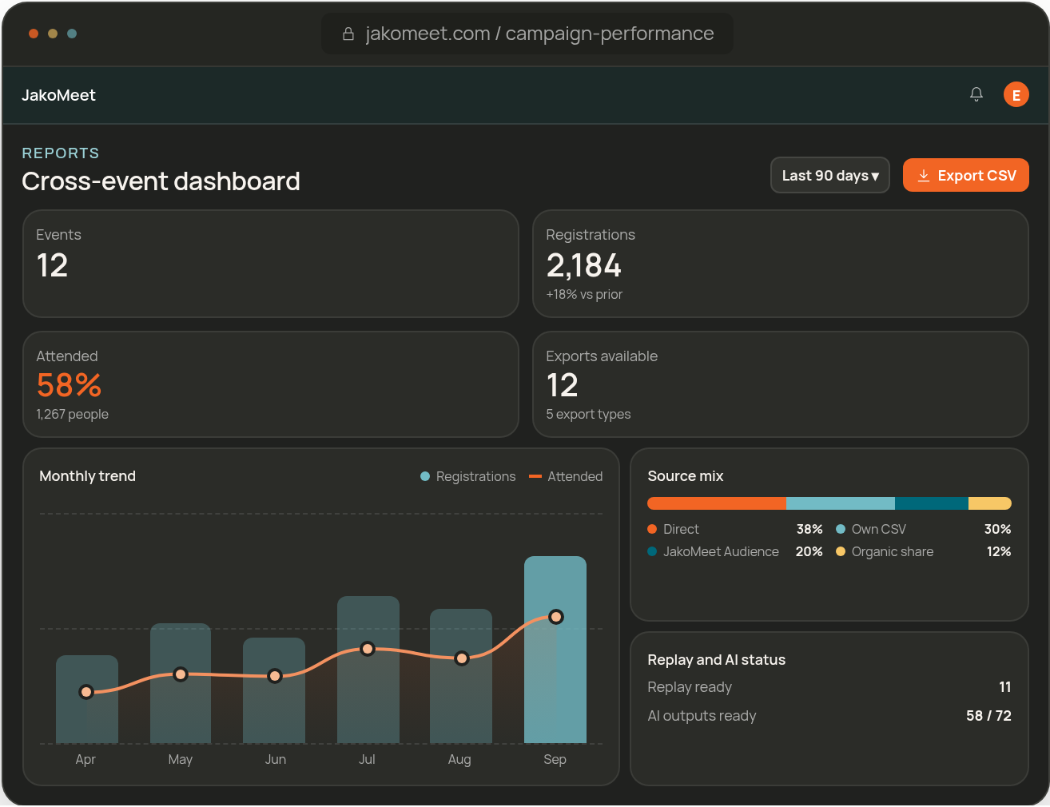Click the Organic share legend dot
Viewport: 1050px width, 807px height.
841,551
